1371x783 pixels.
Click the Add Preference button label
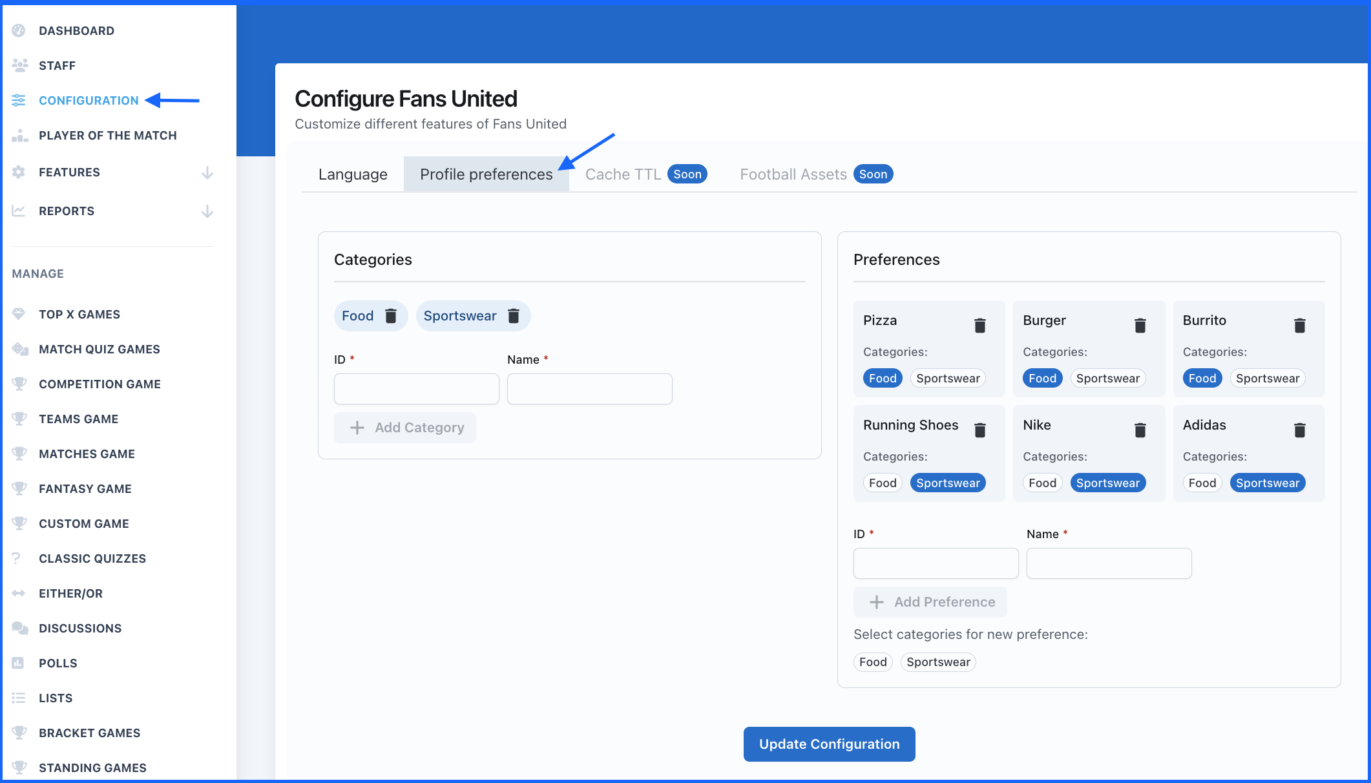[x=945, y=602]
